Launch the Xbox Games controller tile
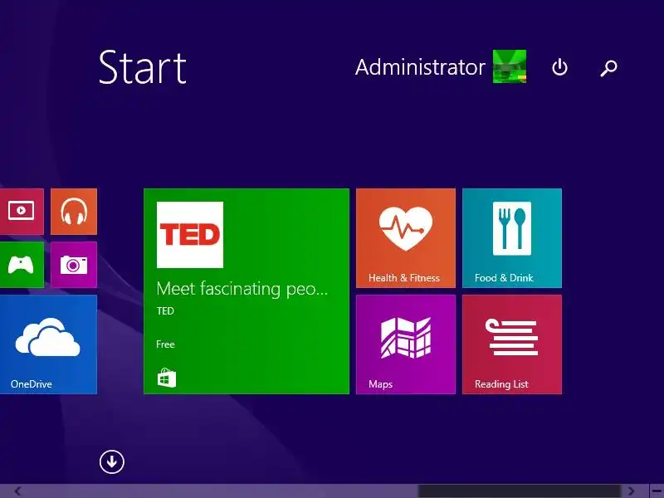This screenshot has width=664, height=498. [22, 265]
